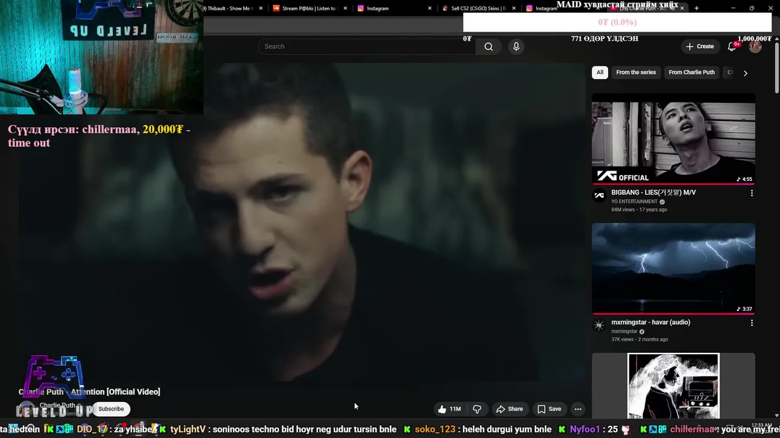Click the Share button
This screenshot has height=438, width=780.
509,409
